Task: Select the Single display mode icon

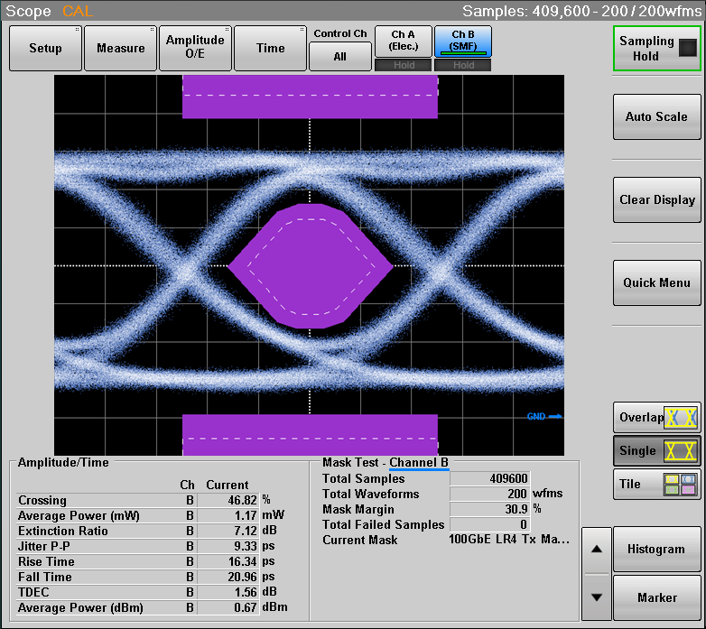Action: pos(681,451)
